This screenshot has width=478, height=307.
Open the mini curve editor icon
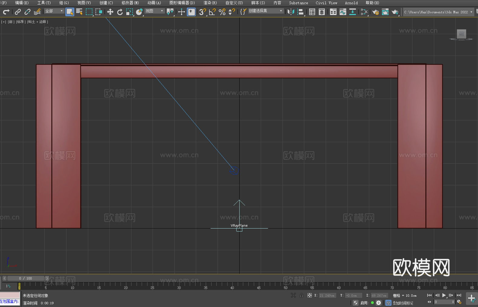[x=8, y=286]
